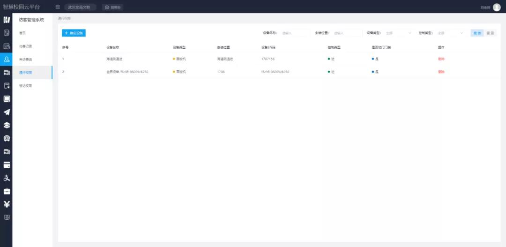This screenshot has height=247, width=506.
Task: Click the 设备SN码 column header
Action: point(268,47)
